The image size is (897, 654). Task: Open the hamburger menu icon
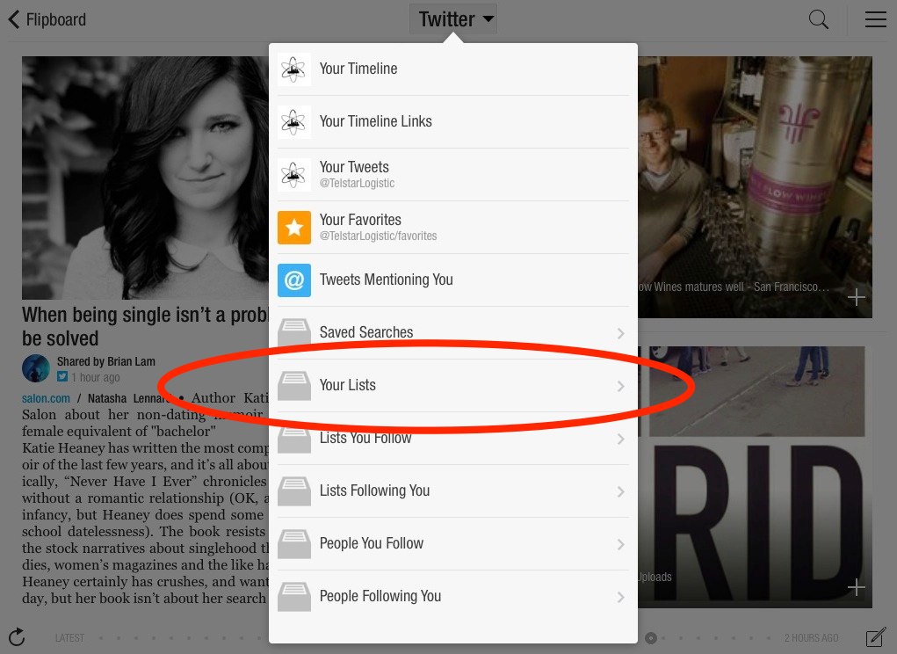click(875, 19)
